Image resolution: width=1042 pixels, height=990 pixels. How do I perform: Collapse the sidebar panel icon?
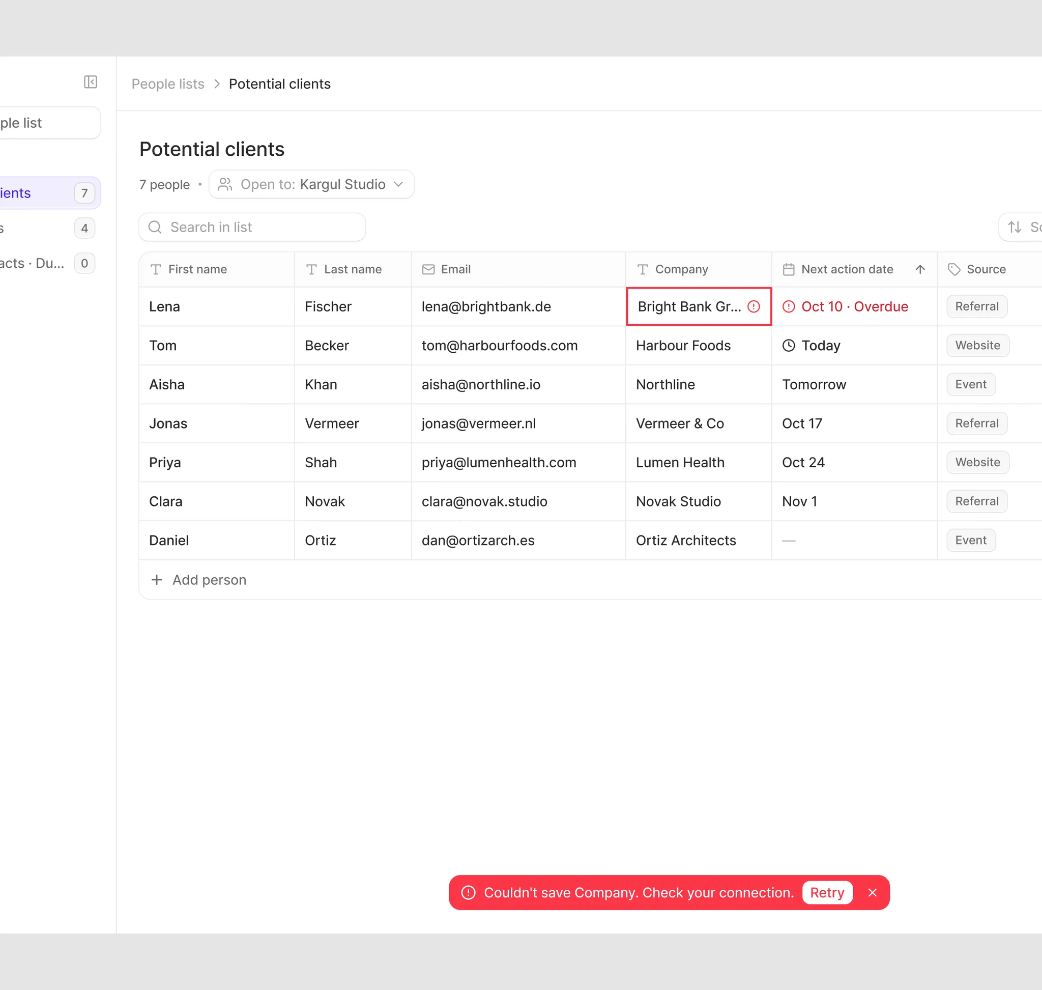90,82
